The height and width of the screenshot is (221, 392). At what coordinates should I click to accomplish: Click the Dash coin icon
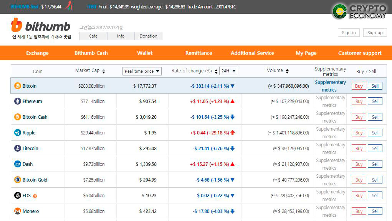(18, 164)
